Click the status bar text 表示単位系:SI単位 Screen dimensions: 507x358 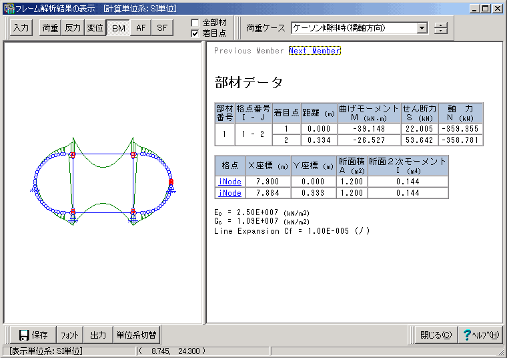(x=46, y=351)
